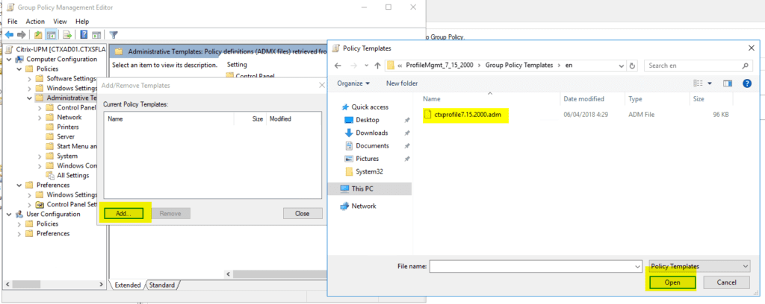Click the File name combo box field
The width and height of the screenshot is (765, 304).
pyautogui.click(x=535, y=267)
